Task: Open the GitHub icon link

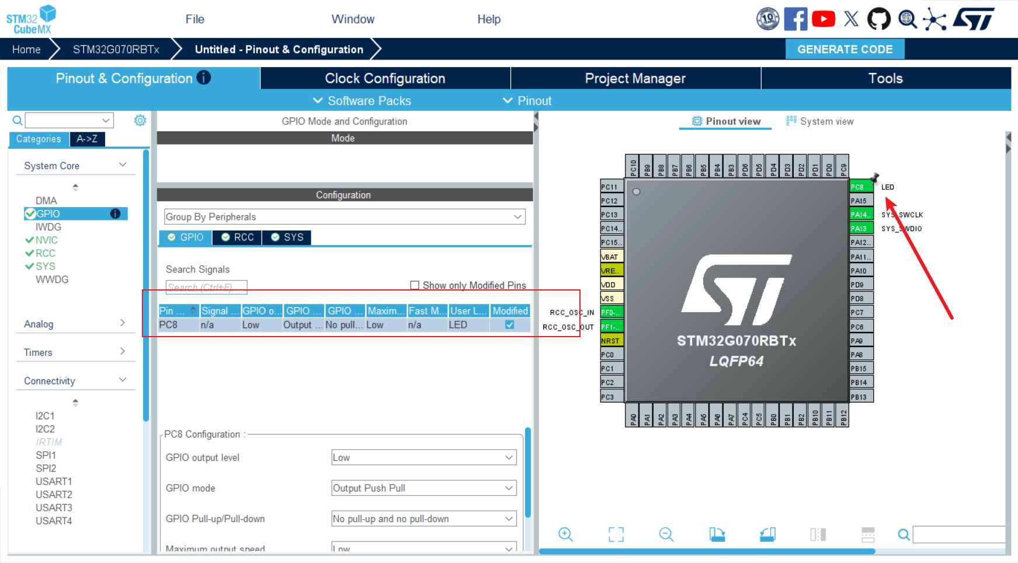Action: pyautogui.click(x=878, y=19)
